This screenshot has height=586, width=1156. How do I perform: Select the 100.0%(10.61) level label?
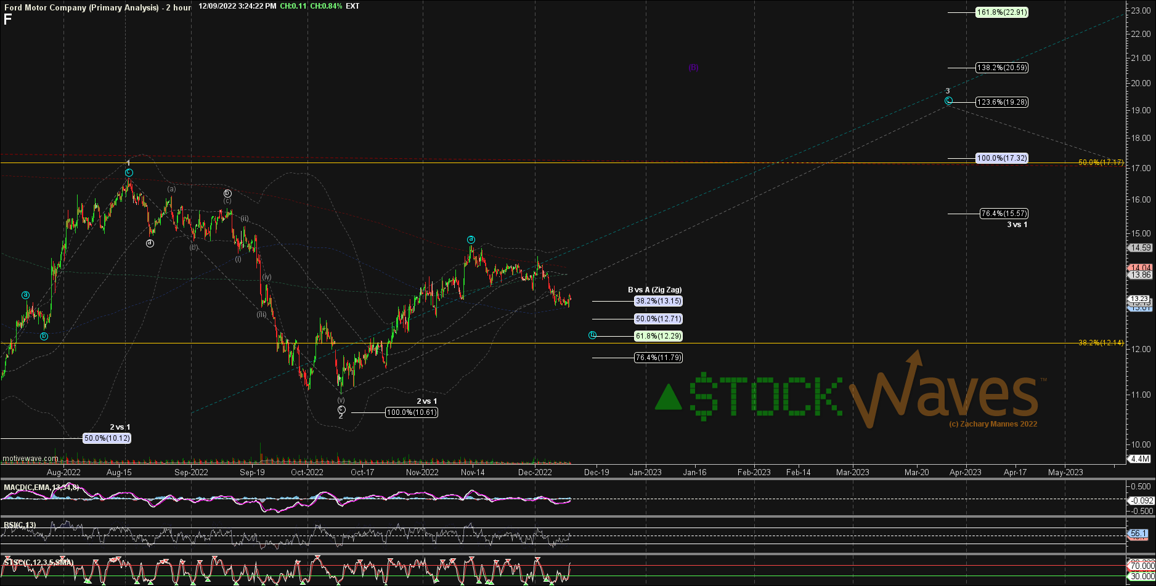pyautogui.click(x=412, y=412)
